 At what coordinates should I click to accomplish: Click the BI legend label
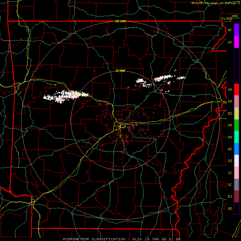(230, 197)
